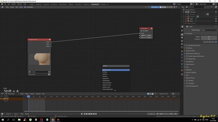This screenshot has width=218, height=122.
Task: Open Windows Start menu
Action: pos(3,120)
